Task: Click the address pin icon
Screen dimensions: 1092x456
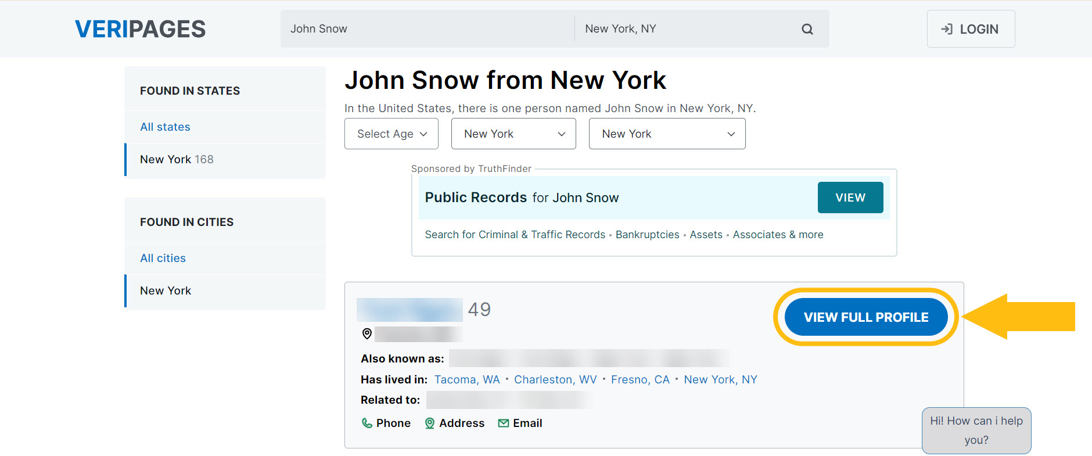Action: 430,423
